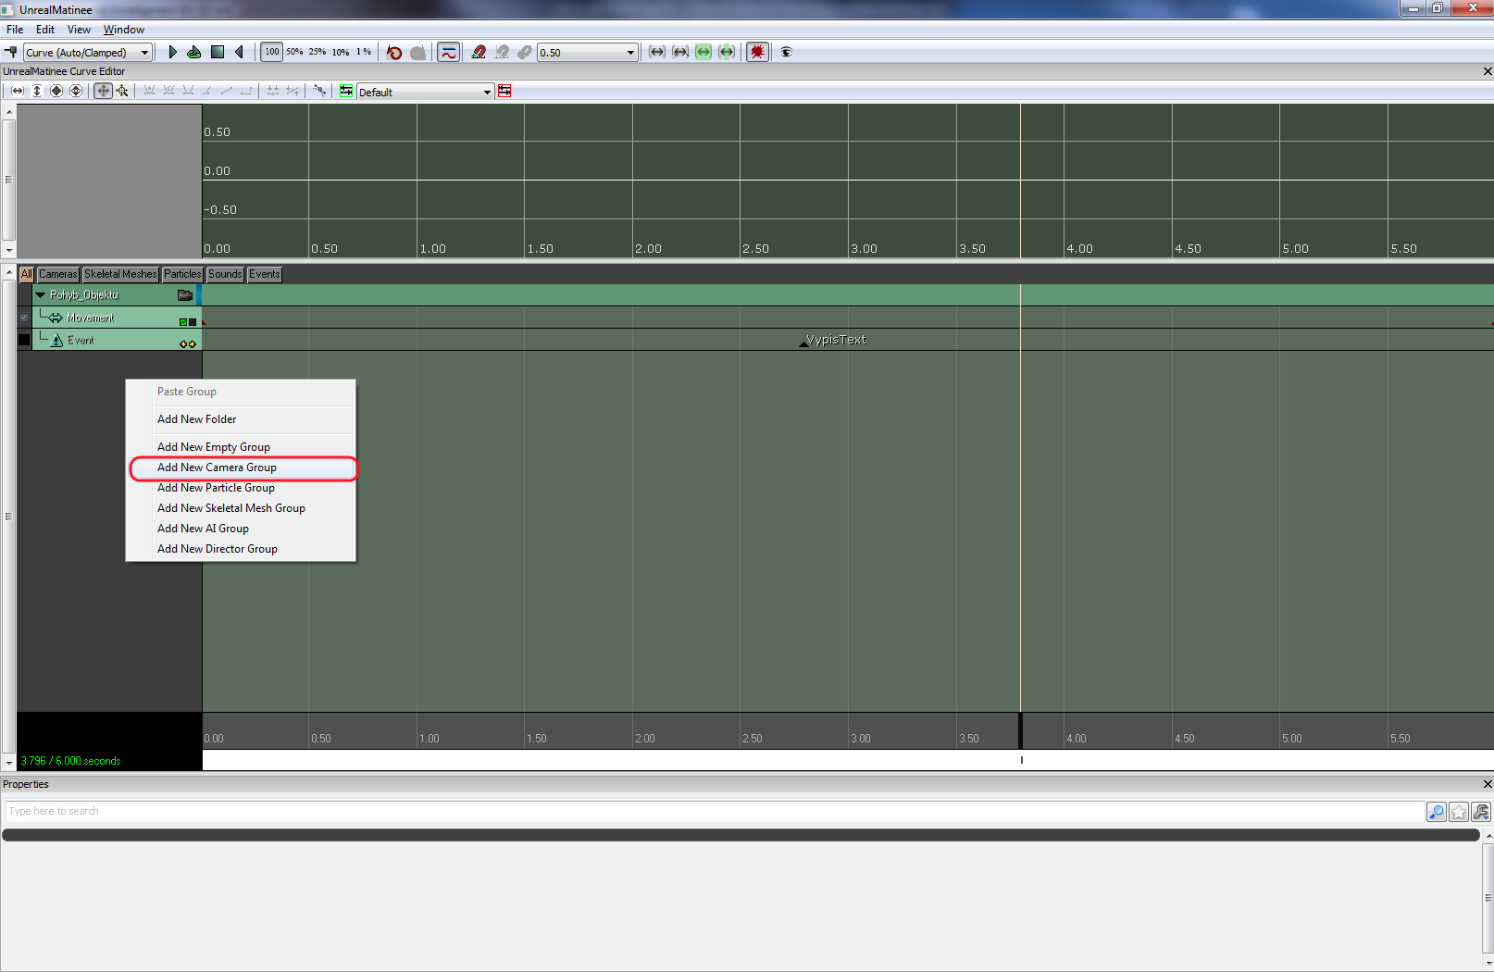Choose Add New Empty Group
The width and height of the screenshot is (1494, 972).
point(243,447)
